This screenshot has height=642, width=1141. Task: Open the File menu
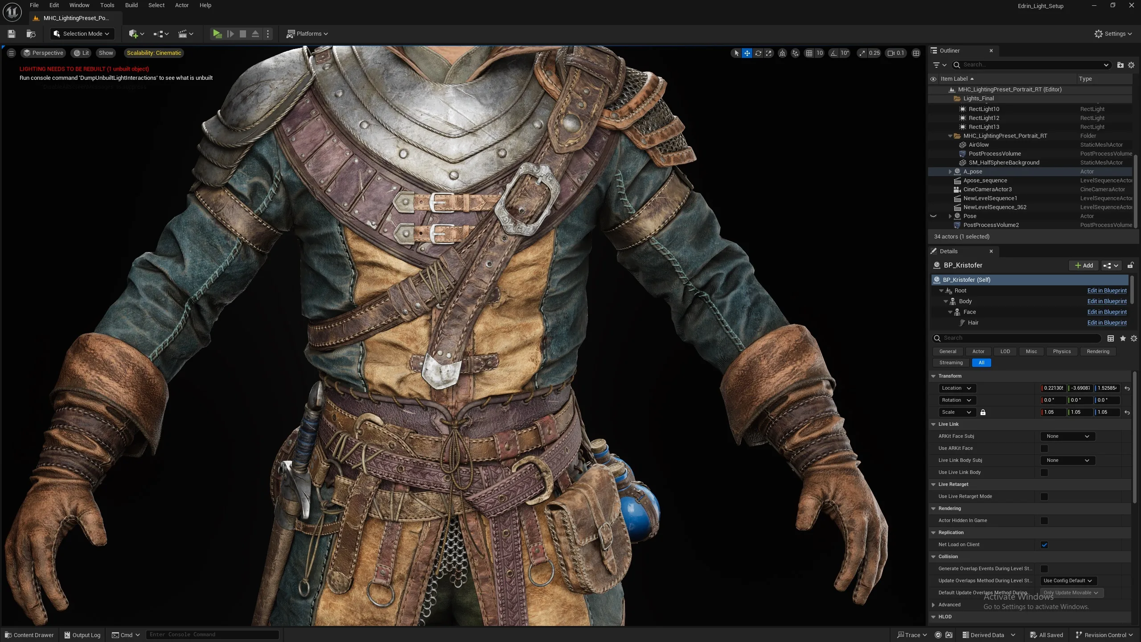pos(34,5)
